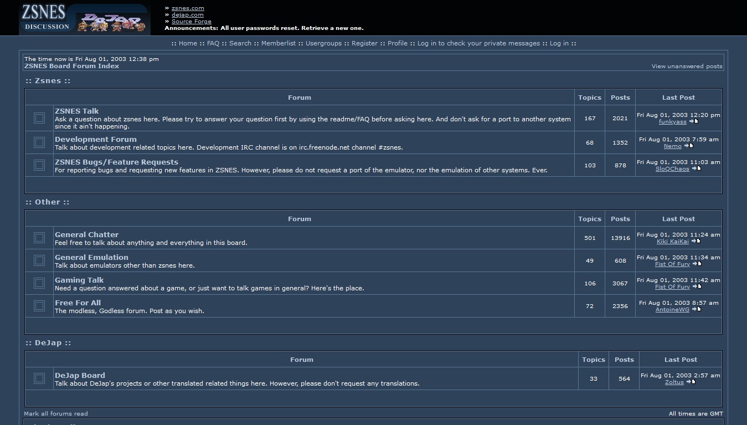Open user profile SloQChaos
The image size is (747, 425).
pos(672,168)
